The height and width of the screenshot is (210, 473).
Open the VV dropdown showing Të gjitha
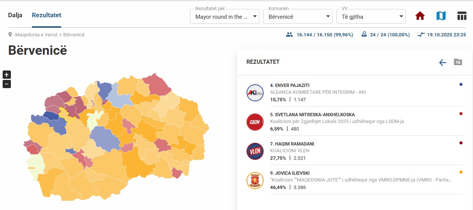[x=371, y=16]
